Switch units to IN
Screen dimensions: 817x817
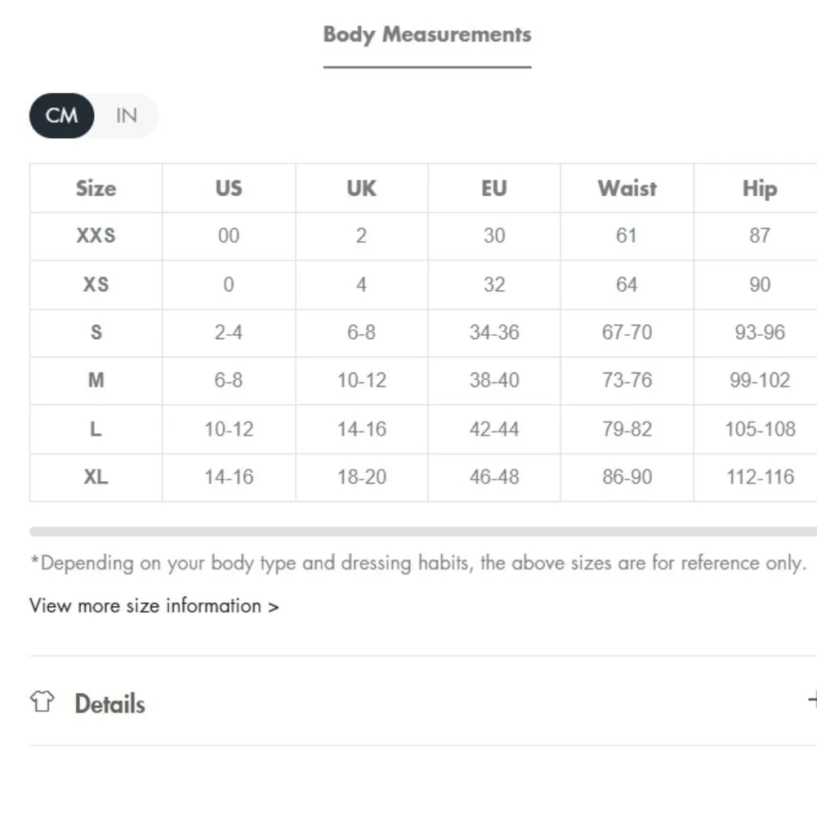coord(126,115)
